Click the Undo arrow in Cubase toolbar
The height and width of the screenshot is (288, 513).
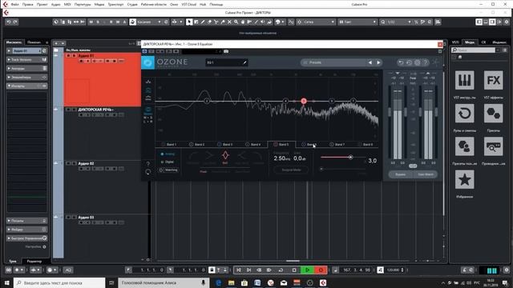click(x=9, y=22)
